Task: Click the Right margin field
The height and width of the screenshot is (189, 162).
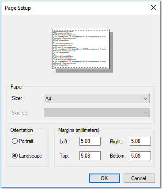Action: coord(140,141)
